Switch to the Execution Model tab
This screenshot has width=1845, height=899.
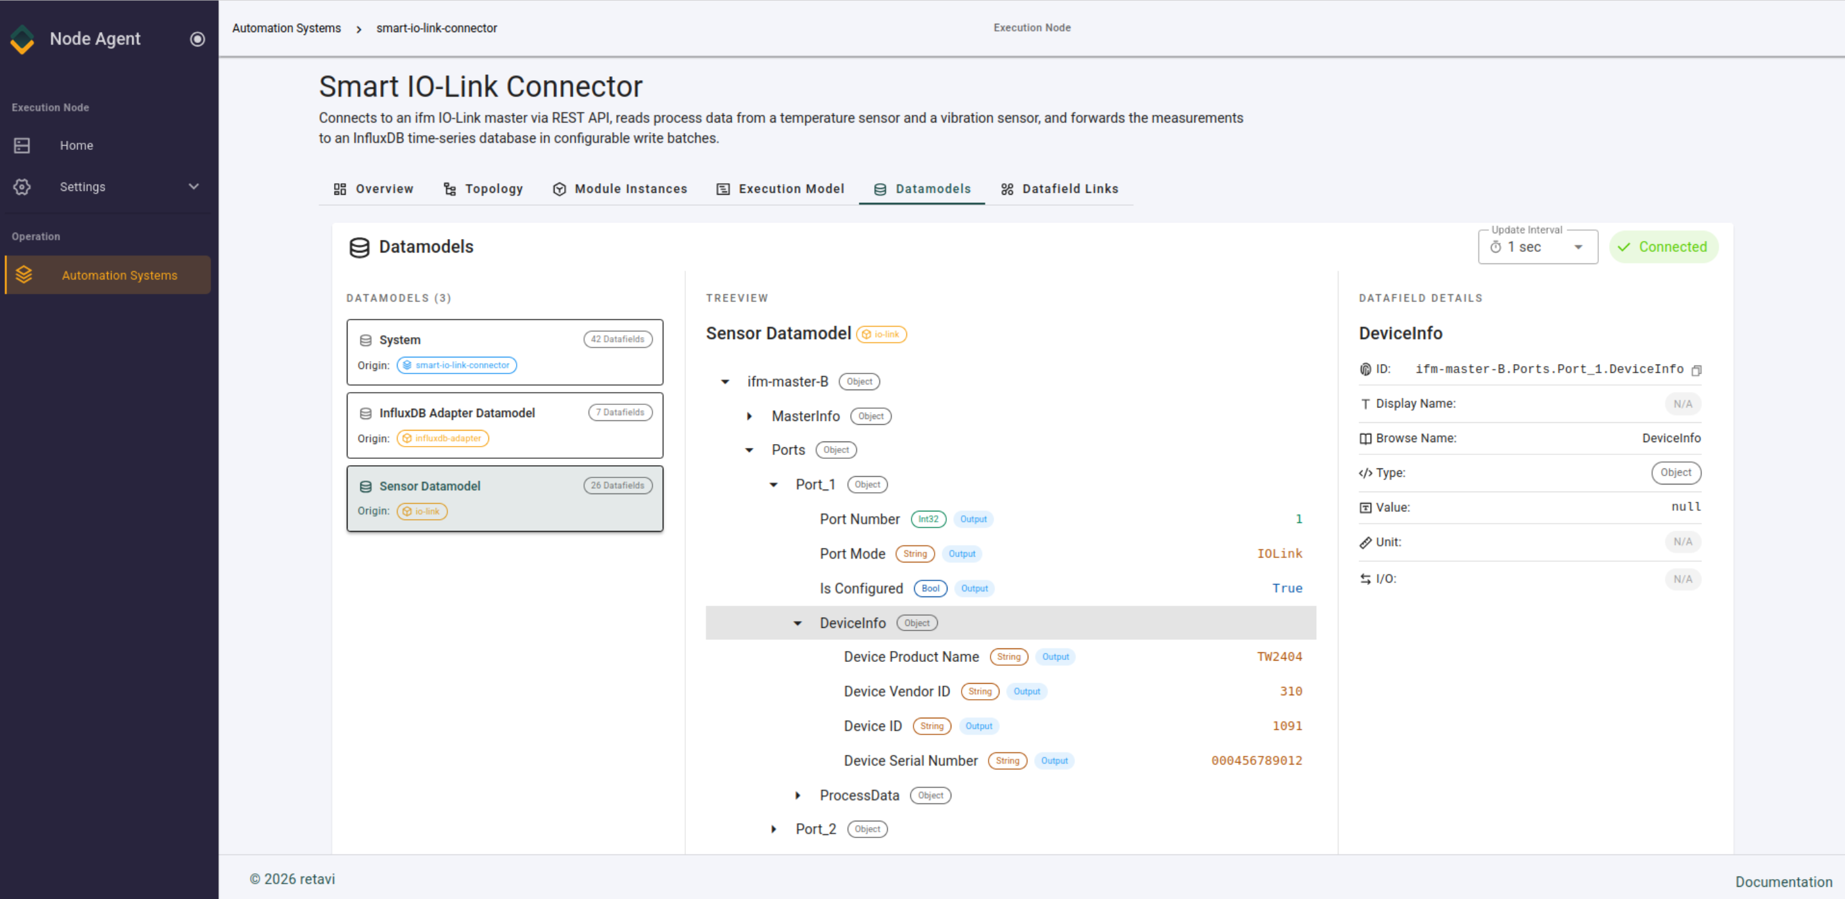(x=780, y=189)
